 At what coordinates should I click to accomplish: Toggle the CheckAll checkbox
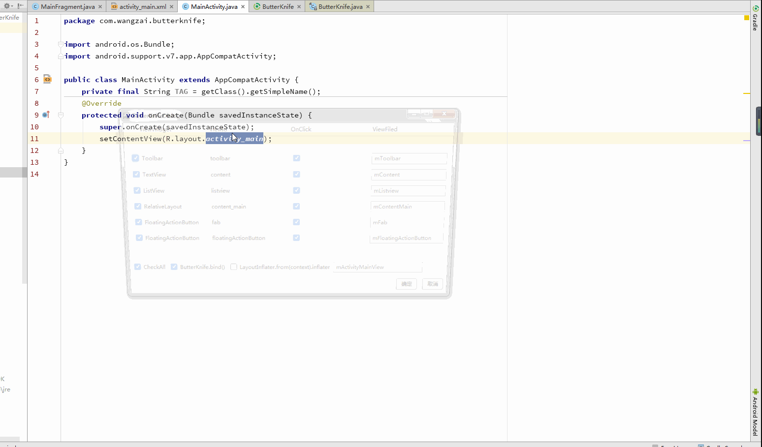[x=137, y=267]
